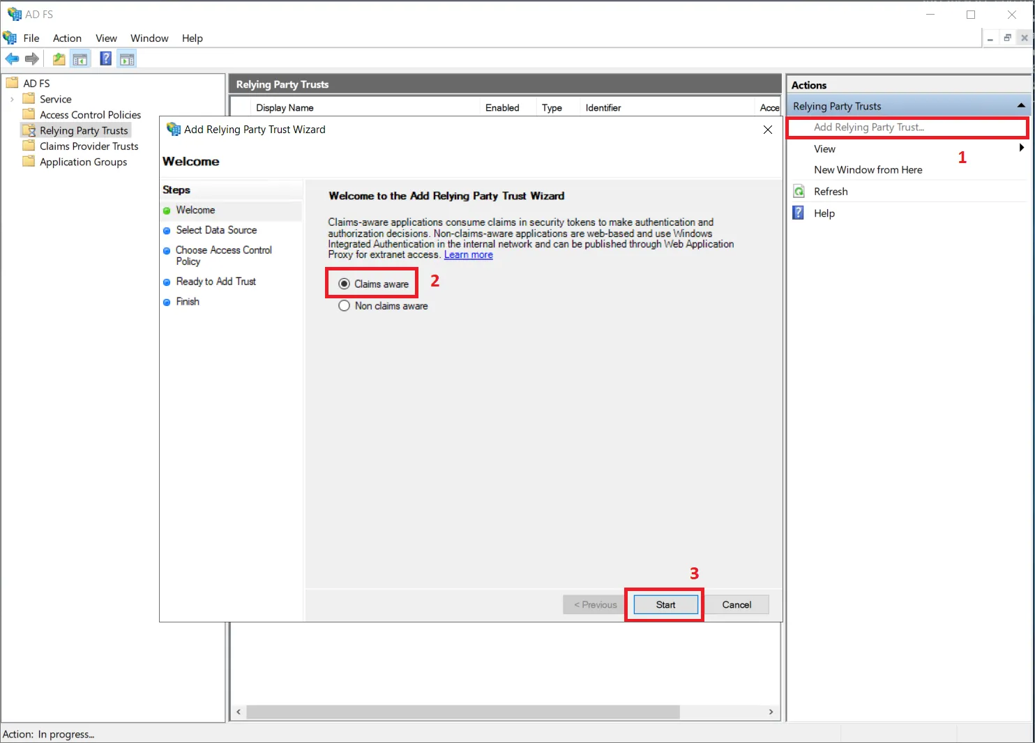Select Relying Party Trusts in the tree
The width and height of the screenshot is (1035, 743).
coord(84,130)
